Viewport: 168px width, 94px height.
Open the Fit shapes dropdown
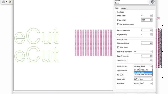tap(143, 84)
